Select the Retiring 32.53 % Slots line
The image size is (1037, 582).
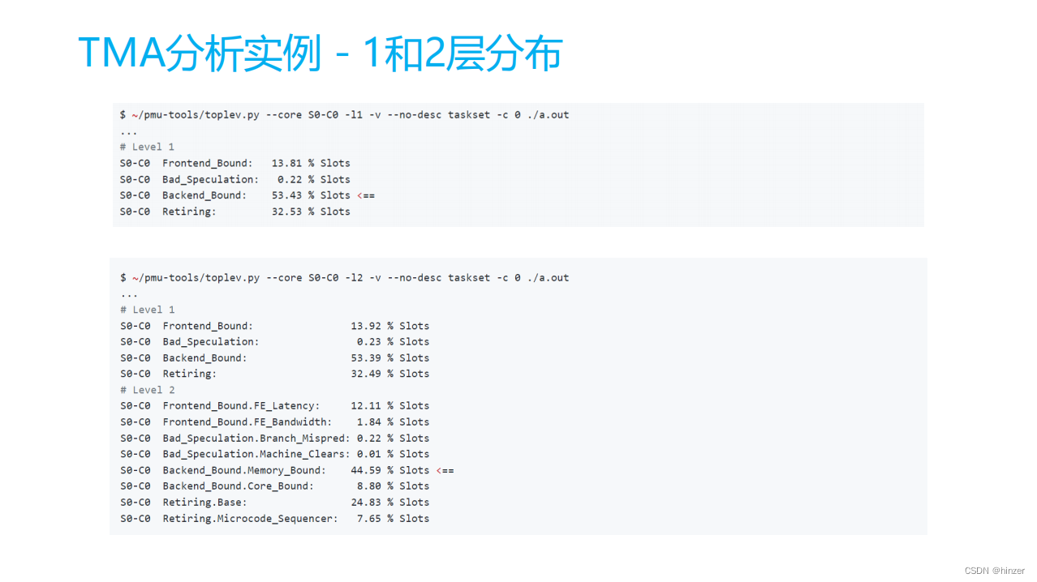tap(235, 211)
